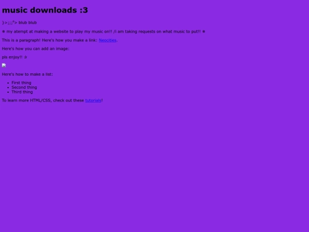This screenshot has height=232, width=309.
Task: Click the 'pls enjoy!!' text
Action: pos(14,57)
